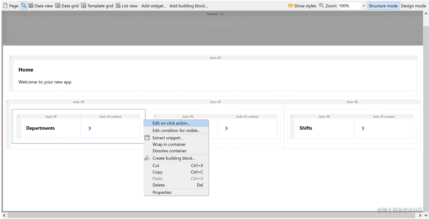Choose Edit condition for visible
The width and height of the screenshot is (429, 219).
176,131
